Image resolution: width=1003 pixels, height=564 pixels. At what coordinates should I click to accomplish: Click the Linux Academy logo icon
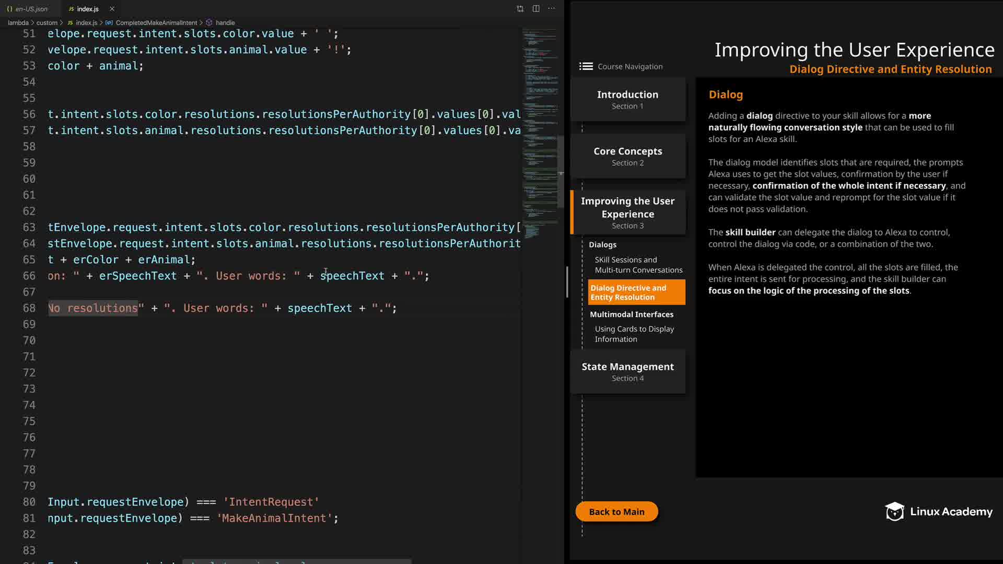pyautogui.click(x=894, y=512)
